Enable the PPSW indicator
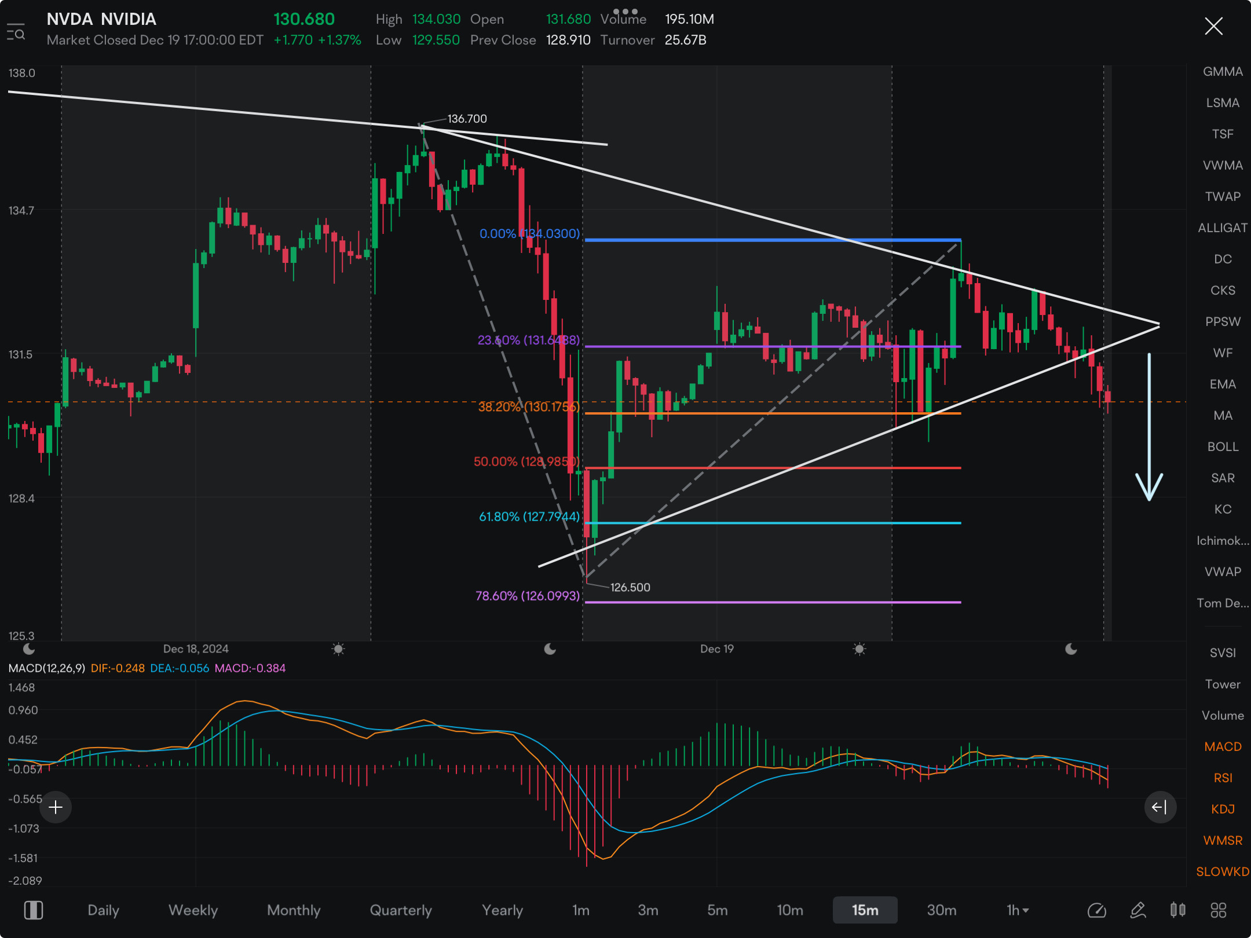1251x938 pixels. pos(1223,321)
